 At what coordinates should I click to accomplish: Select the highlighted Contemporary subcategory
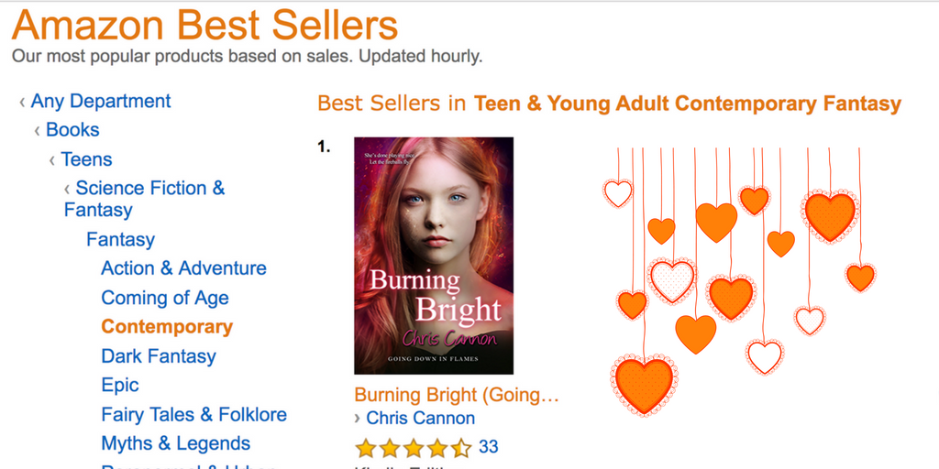point(167,327)
